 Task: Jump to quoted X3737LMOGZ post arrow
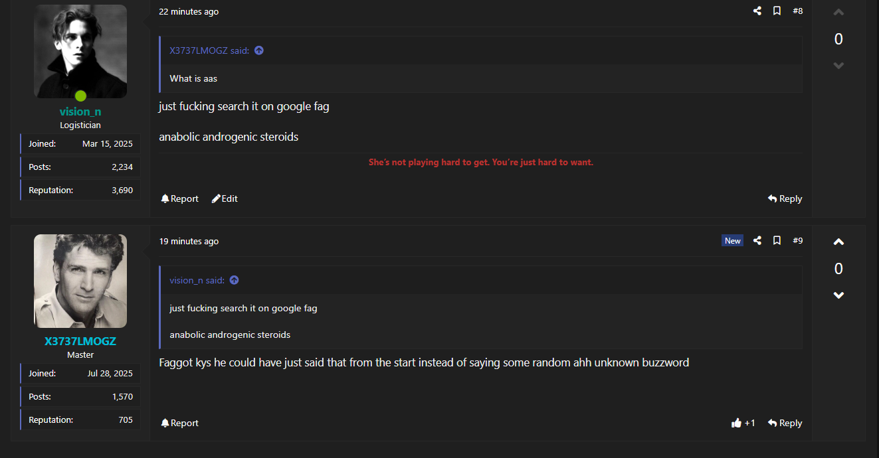[x=259, y=50]
